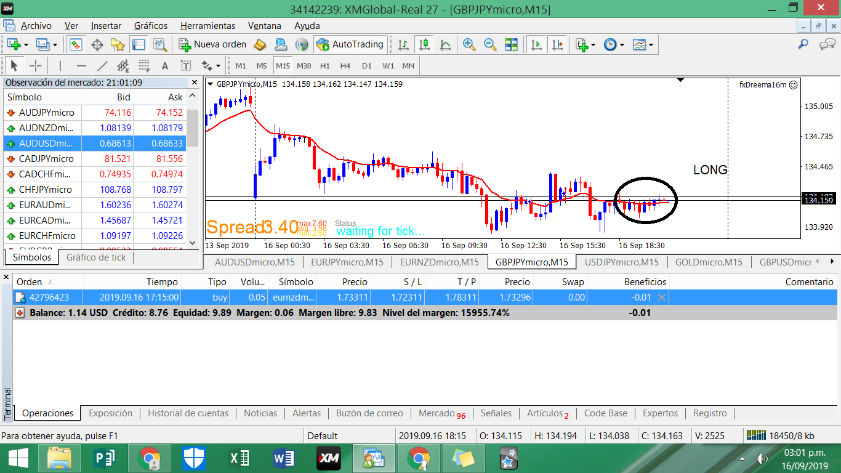Viewport: 841px width, 473px height.
Task: Open the chart Templates icon
Action: pos(639,44)
